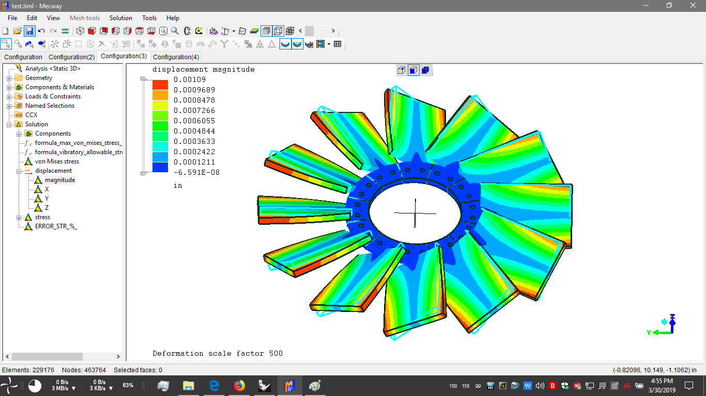Click the film strip animation icon
Viewport: 706px width, 396px height.
[320, 44]
